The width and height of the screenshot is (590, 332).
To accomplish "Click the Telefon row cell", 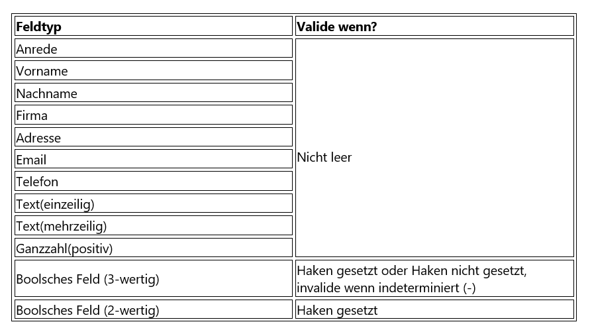I will (x=153, y=182).
